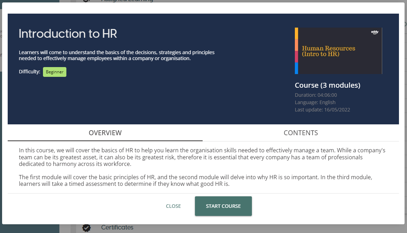Screen dimensions: 407x233
Task: Open the Human Resources course thumbnail
Action: tap(338, 51)
